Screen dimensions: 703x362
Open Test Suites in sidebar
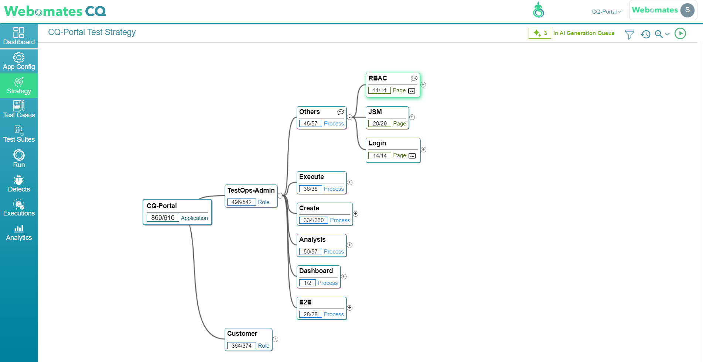[x=19, y=134]
